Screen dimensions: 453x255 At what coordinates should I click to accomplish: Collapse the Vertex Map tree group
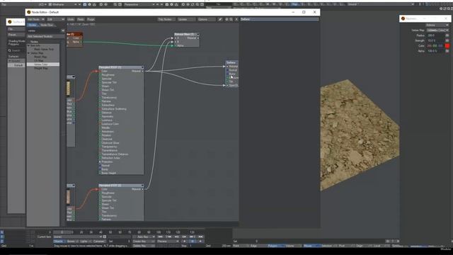pos(28,53)
